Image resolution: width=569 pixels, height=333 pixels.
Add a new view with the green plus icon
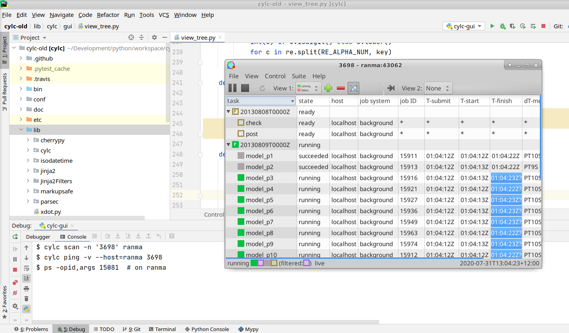pos(328,88)
